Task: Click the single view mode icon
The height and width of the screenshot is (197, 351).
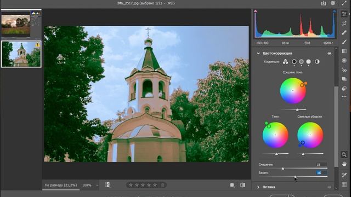Action: 233,185
